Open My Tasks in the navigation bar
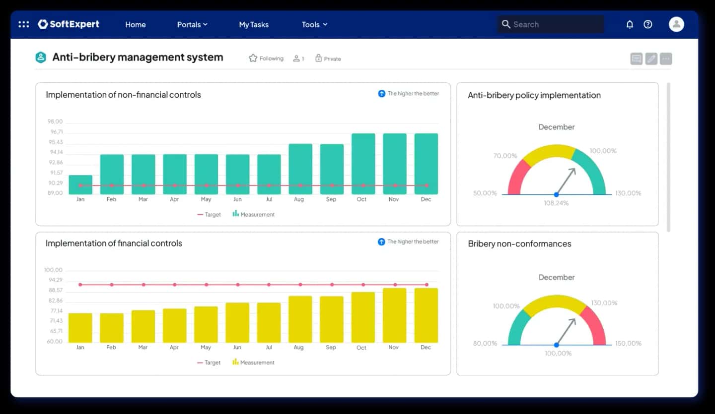The width and height of the screenshot is (715, 414). (254, 24)
